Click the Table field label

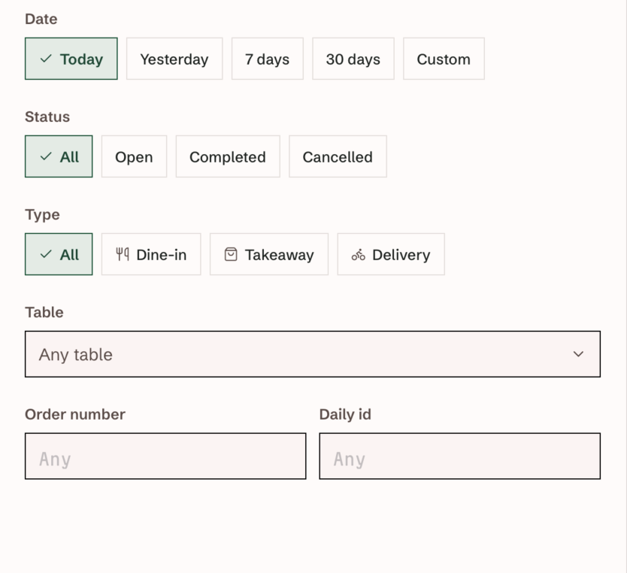[x=44, y=312]
